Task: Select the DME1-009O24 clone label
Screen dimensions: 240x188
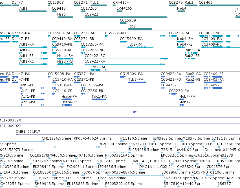Action: pyautogui.click(x=10, y=126)
